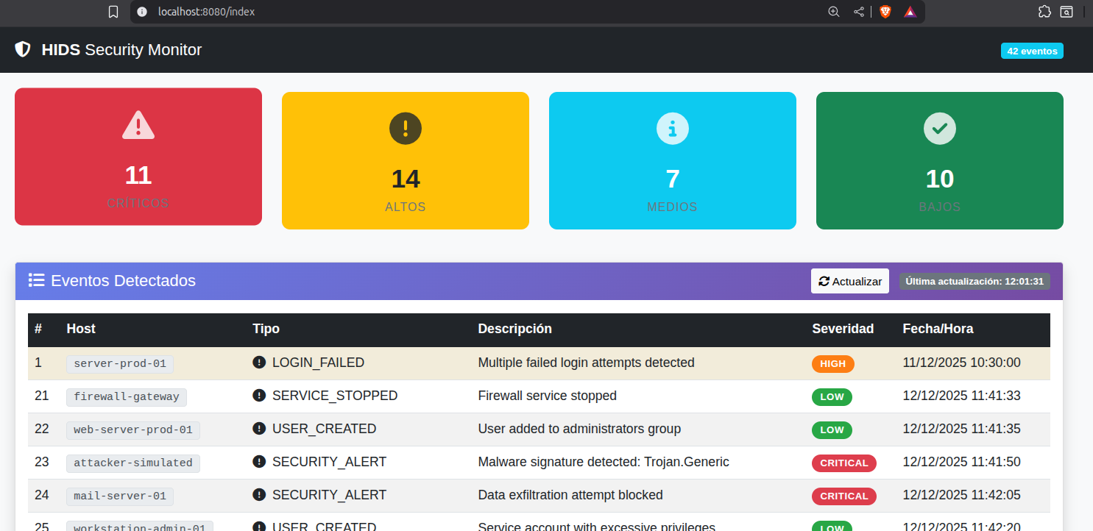The image size is (1093, 531).
Task: Click the Severidad column header
Action: pyautogui.click(x=842, y=329)
